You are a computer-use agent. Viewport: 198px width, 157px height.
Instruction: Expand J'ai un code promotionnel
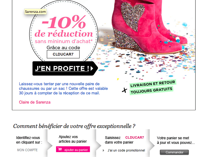tap(126, 150)
